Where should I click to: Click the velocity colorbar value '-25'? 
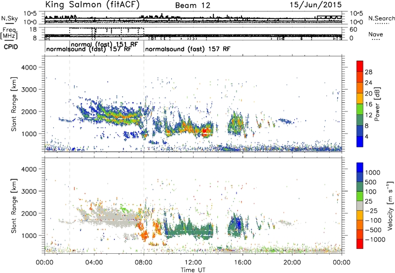pos(371,211)
